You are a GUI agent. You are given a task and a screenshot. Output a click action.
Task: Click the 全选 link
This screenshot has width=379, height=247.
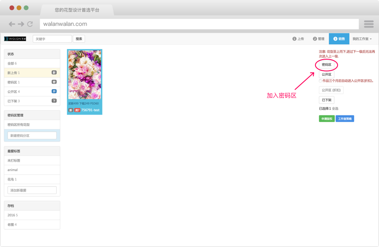pyautogui.click(x=335, y=109)
